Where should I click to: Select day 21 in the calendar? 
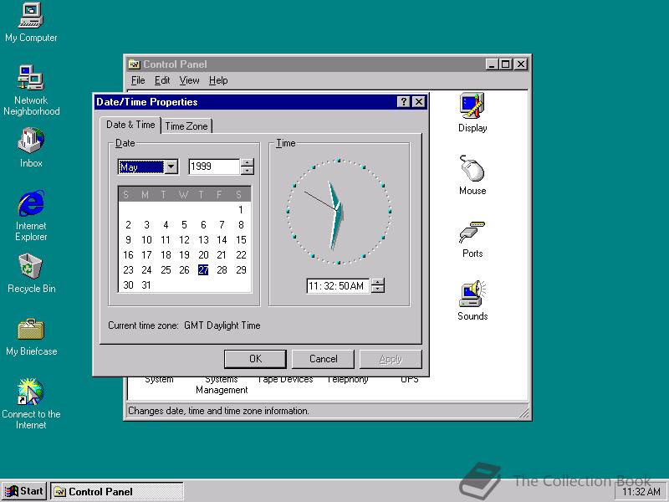pyautogui.click(x=222, y=255)
